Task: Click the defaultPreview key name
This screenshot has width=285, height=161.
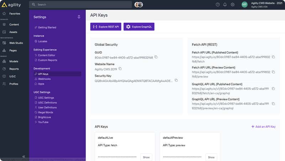Action: click(x=173, y=138)
